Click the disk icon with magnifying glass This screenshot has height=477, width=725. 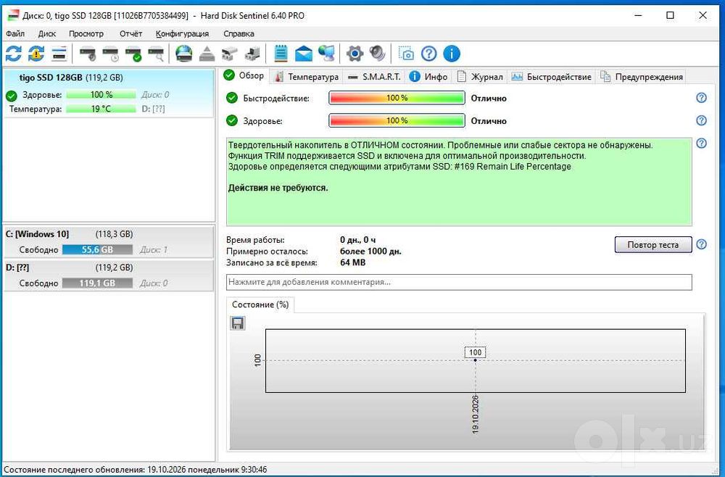tap(157, 54)
